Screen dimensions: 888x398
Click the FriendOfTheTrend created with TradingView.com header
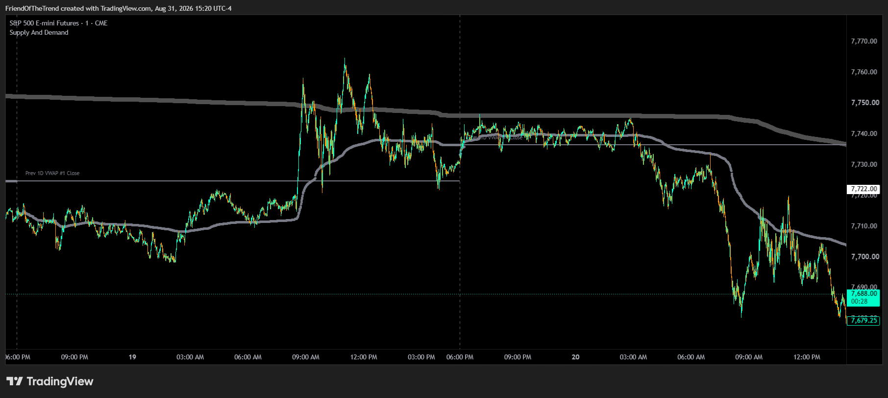(x=118, y=8)
